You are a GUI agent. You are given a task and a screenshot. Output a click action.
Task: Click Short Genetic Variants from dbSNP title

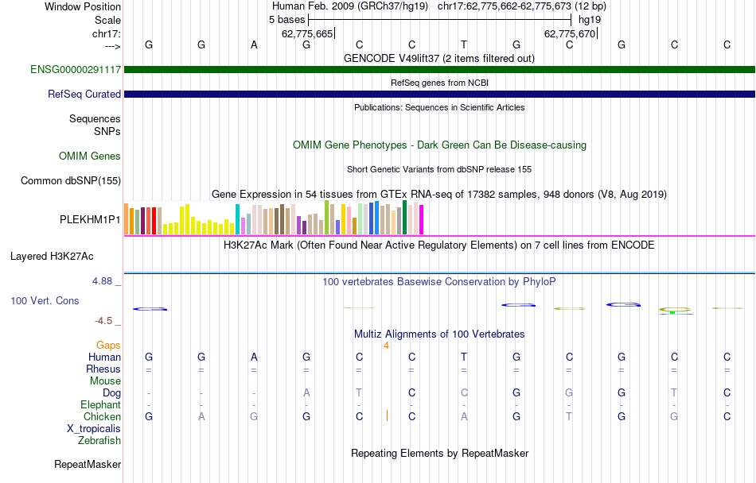point(438,169)
